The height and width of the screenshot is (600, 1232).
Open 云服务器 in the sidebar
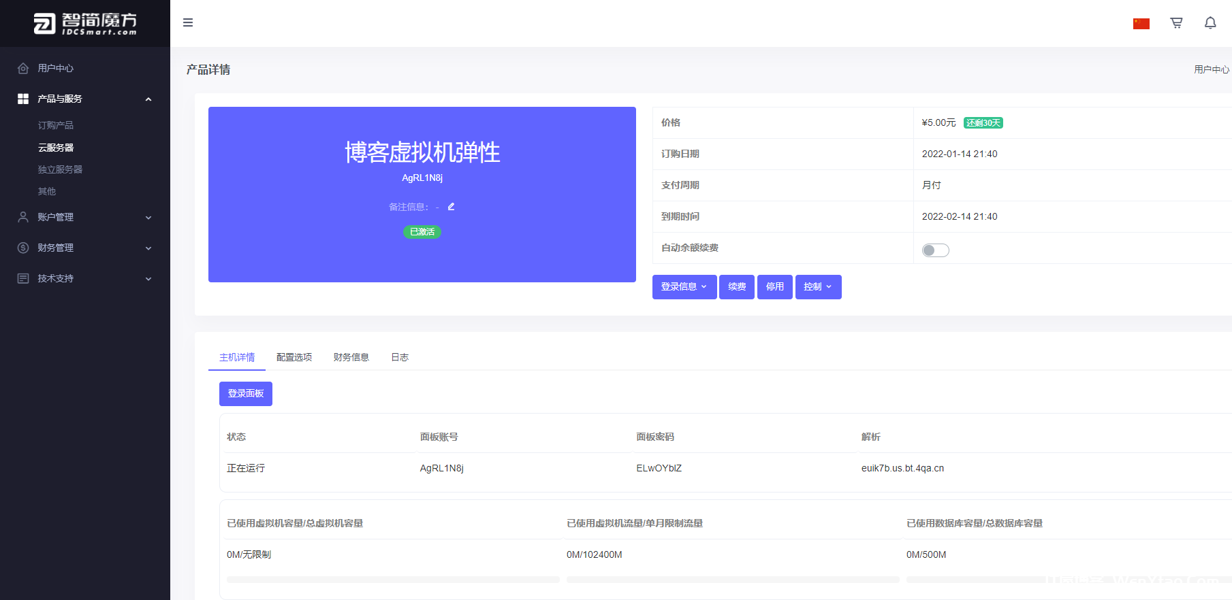56,148
